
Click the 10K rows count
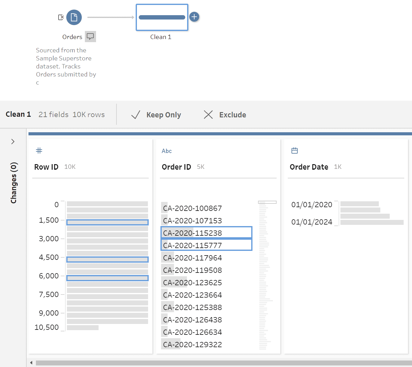point(89,115)
